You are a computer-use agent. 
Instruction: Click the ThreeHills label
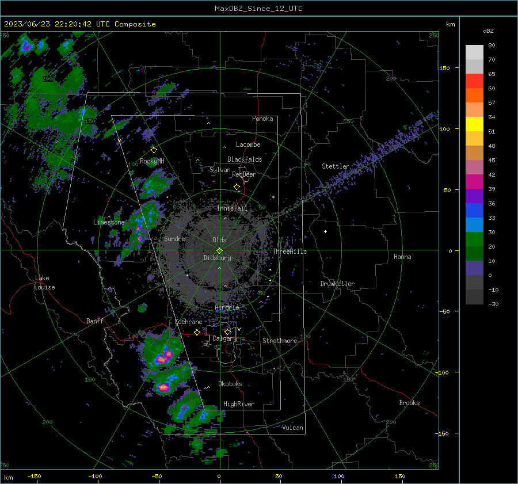(290, 251)
